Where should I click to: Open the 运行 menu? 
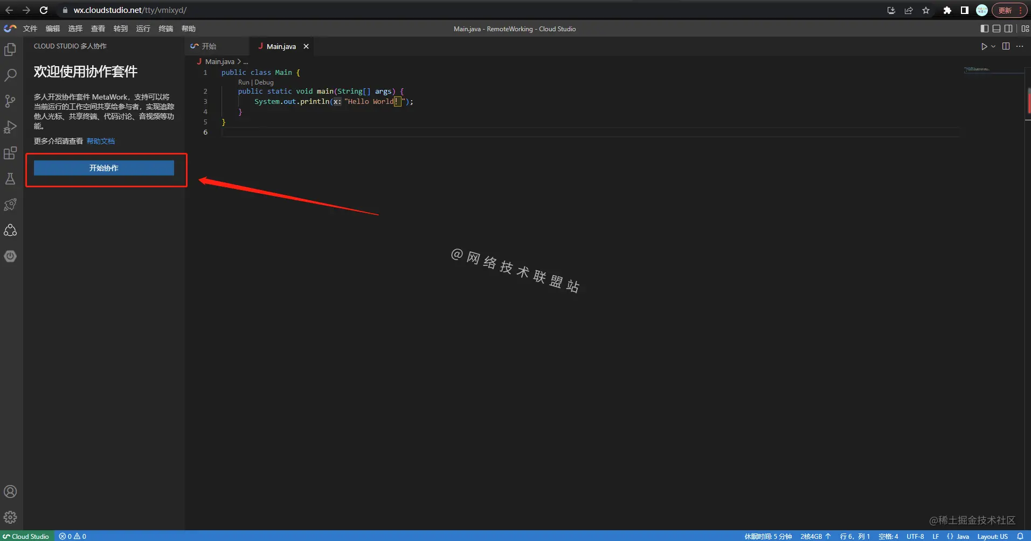point(143,29)
